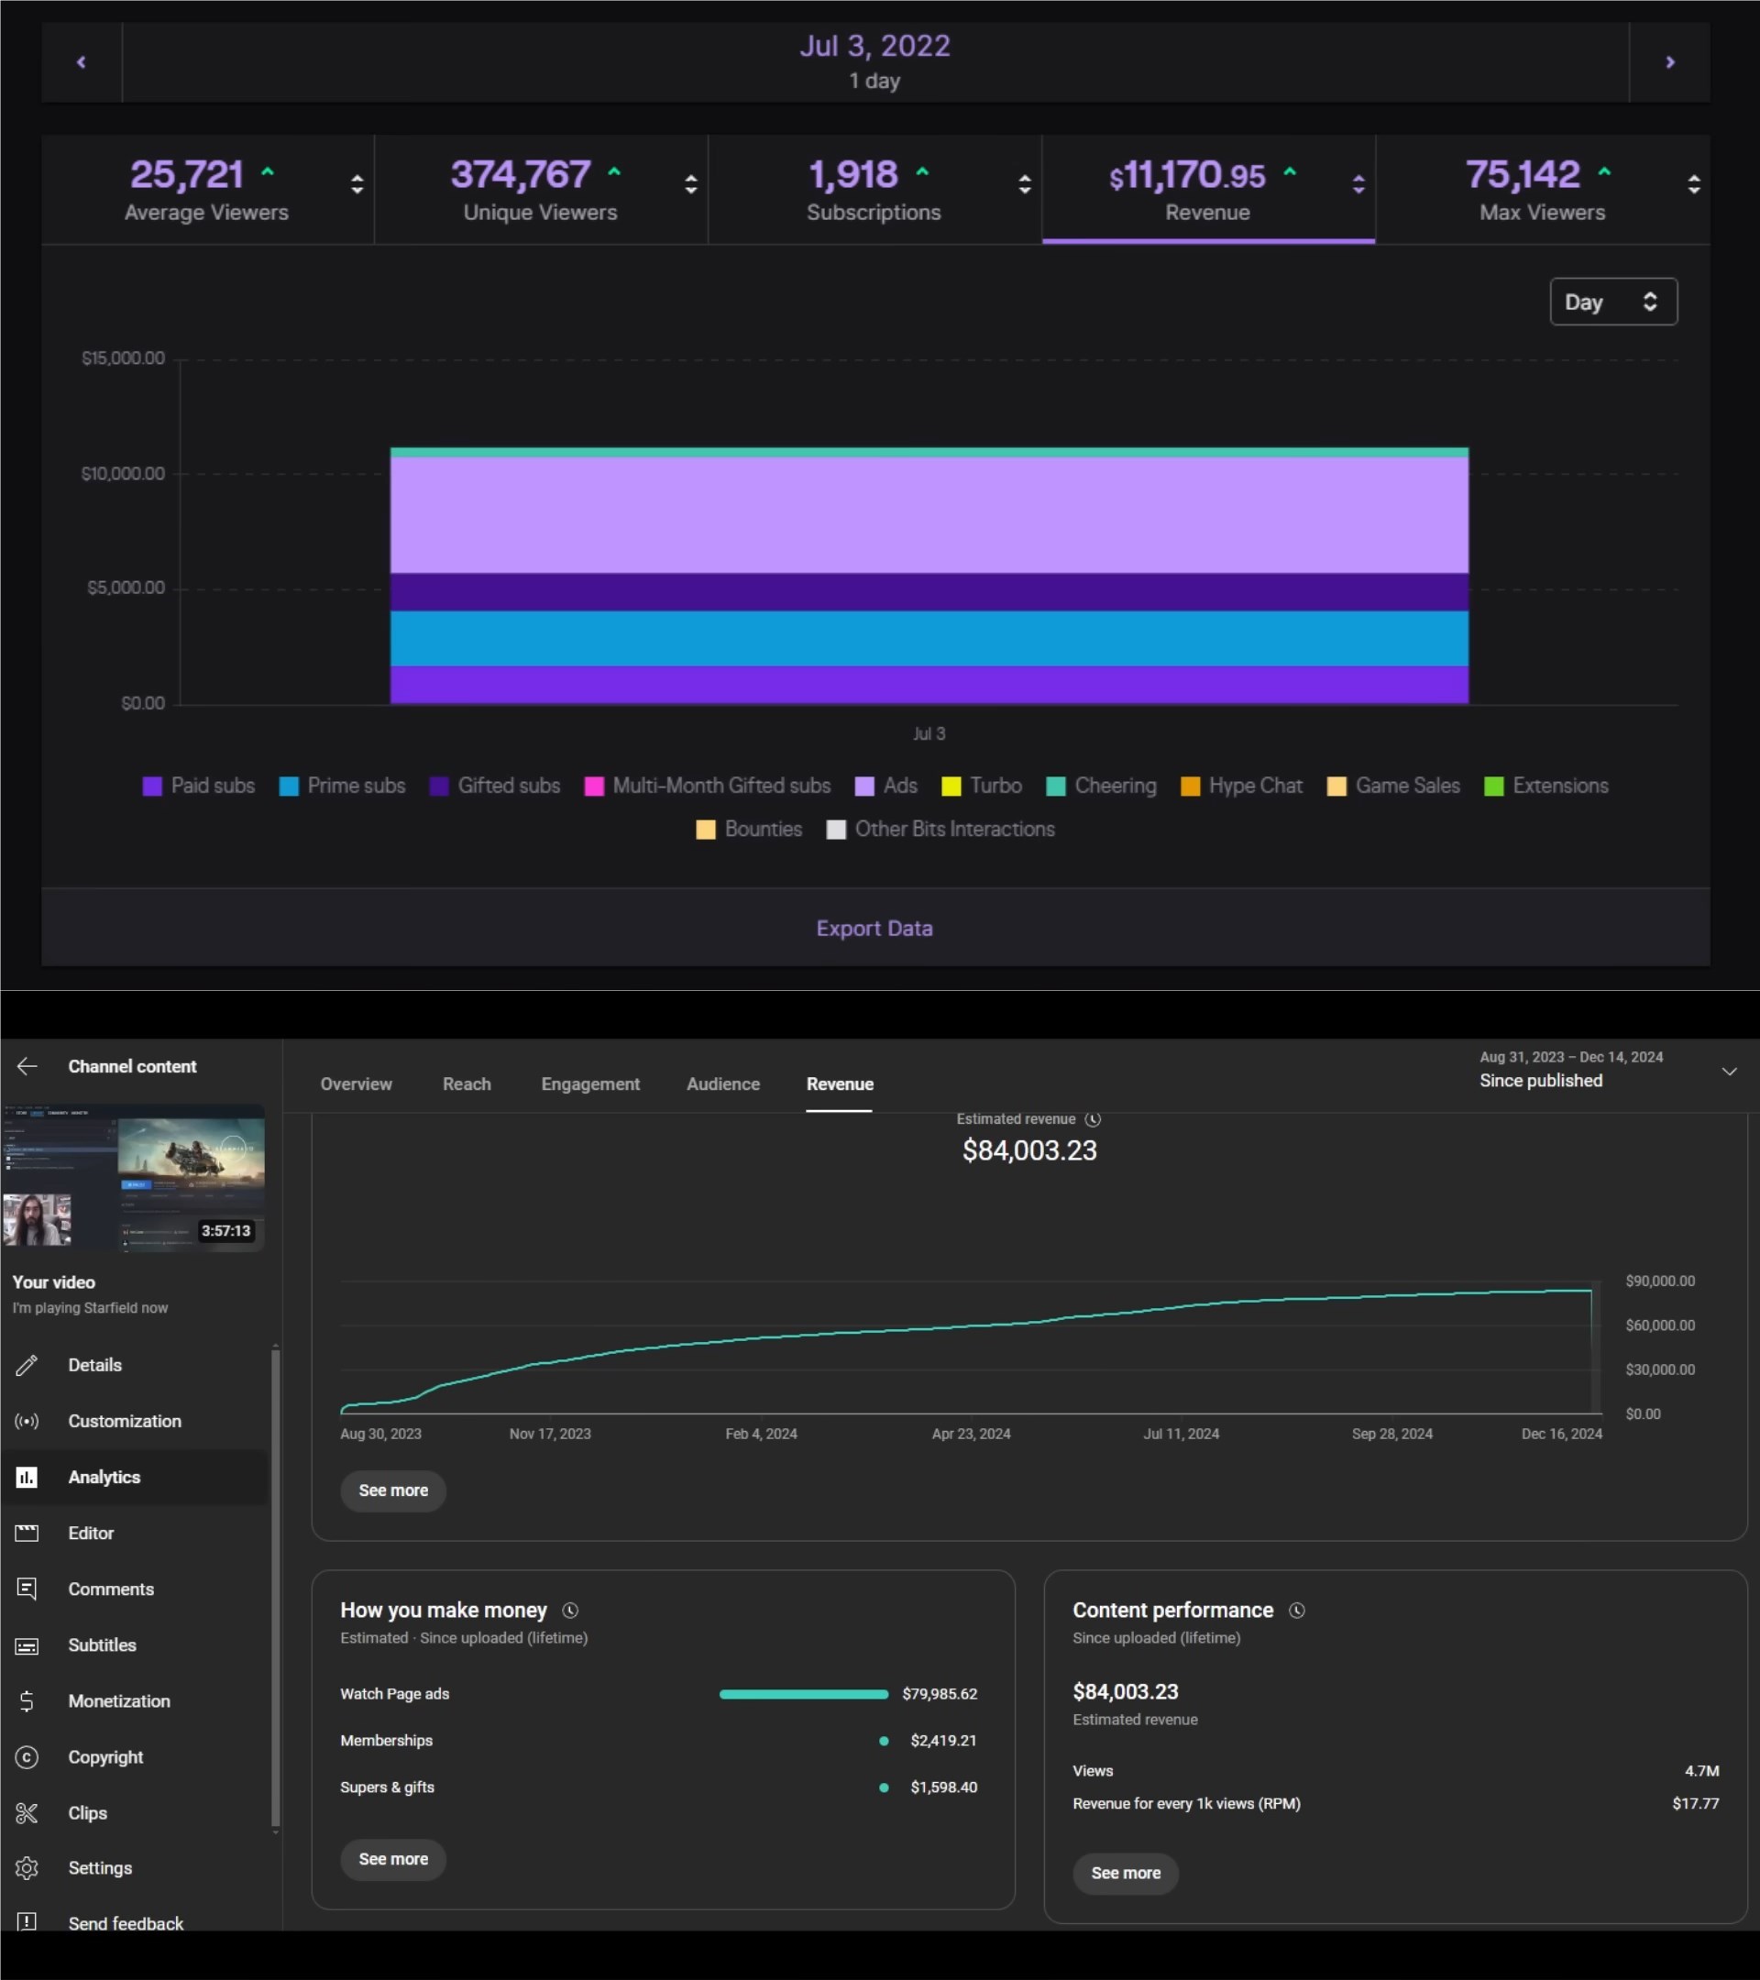Viewport: 1760px width, 1980px height.
Task: Switch to the Engagement tab
Action: pos(590,1084)
